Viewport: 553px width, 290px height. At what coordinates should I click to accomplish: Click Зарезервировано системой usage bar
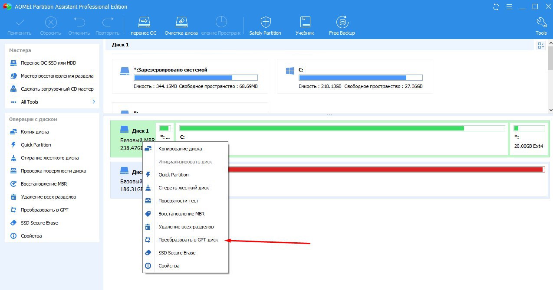195,78
